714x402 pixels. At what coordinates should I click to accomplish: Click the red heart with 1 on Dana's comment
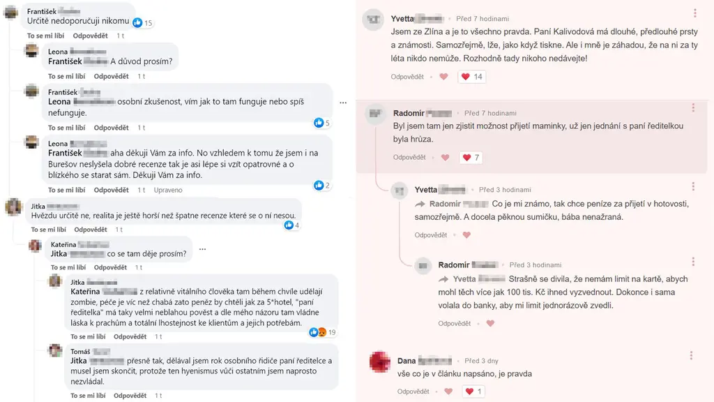point(471,392)
